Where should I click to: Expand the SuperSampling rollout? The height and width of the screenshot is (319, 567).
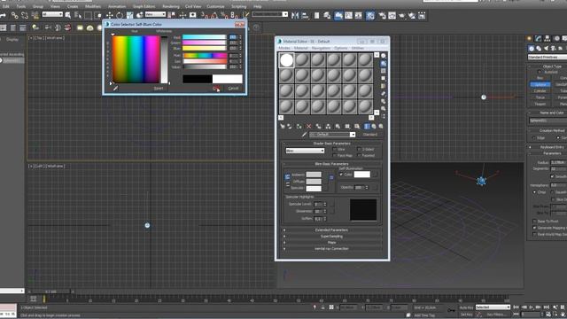click(331, 237)
